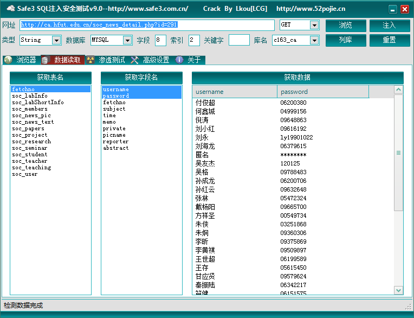Click the URL address input field
Screen dimensions: 414x318
tap(147, 25)
